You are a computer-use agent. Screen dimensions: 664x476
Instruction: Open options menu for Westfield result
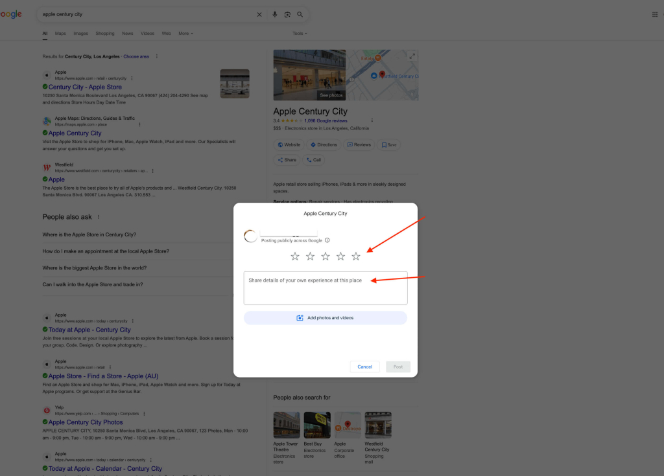click(x=152, y=171)
